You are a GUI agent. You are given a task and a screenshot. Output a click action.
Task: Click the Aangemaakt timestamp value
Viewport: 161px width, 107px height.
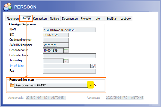click(46, 98)
